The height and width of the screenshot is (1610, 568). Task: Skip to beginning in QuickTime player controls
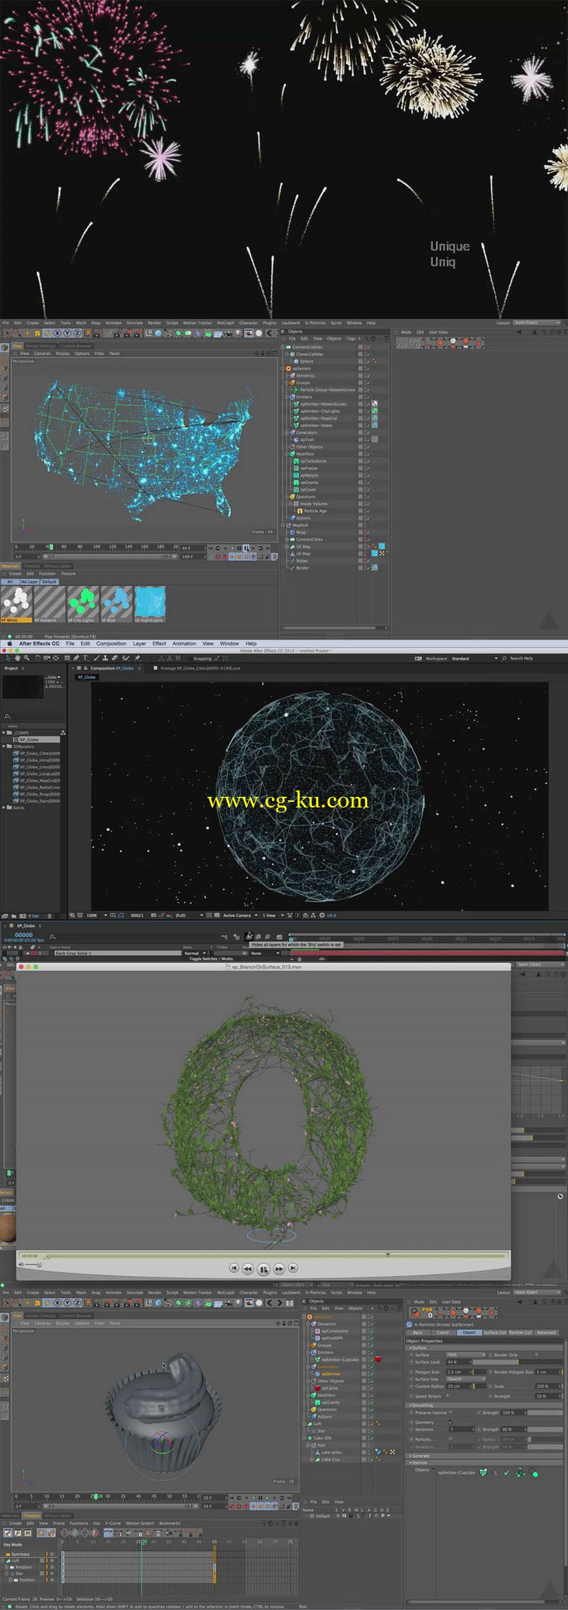coord(234,1268)
